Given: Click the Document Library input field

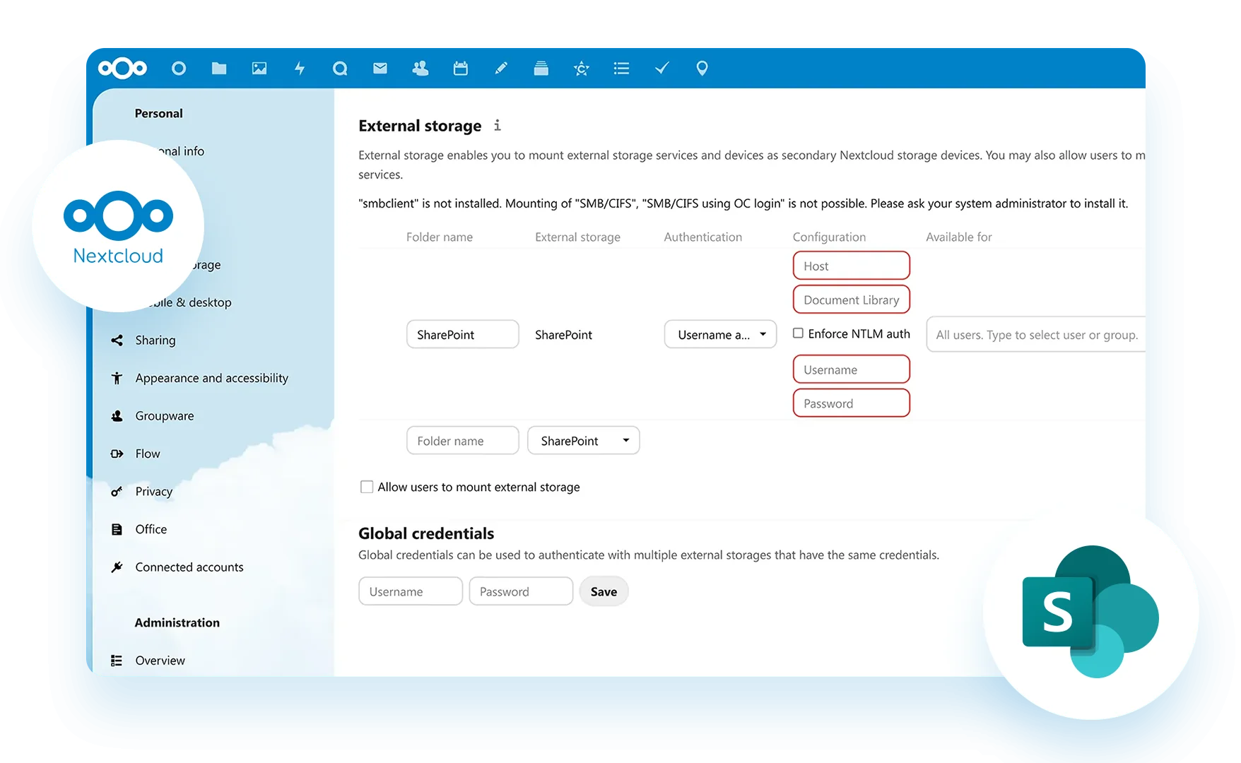Looking at the screenshot, I should tap(851, 300).
